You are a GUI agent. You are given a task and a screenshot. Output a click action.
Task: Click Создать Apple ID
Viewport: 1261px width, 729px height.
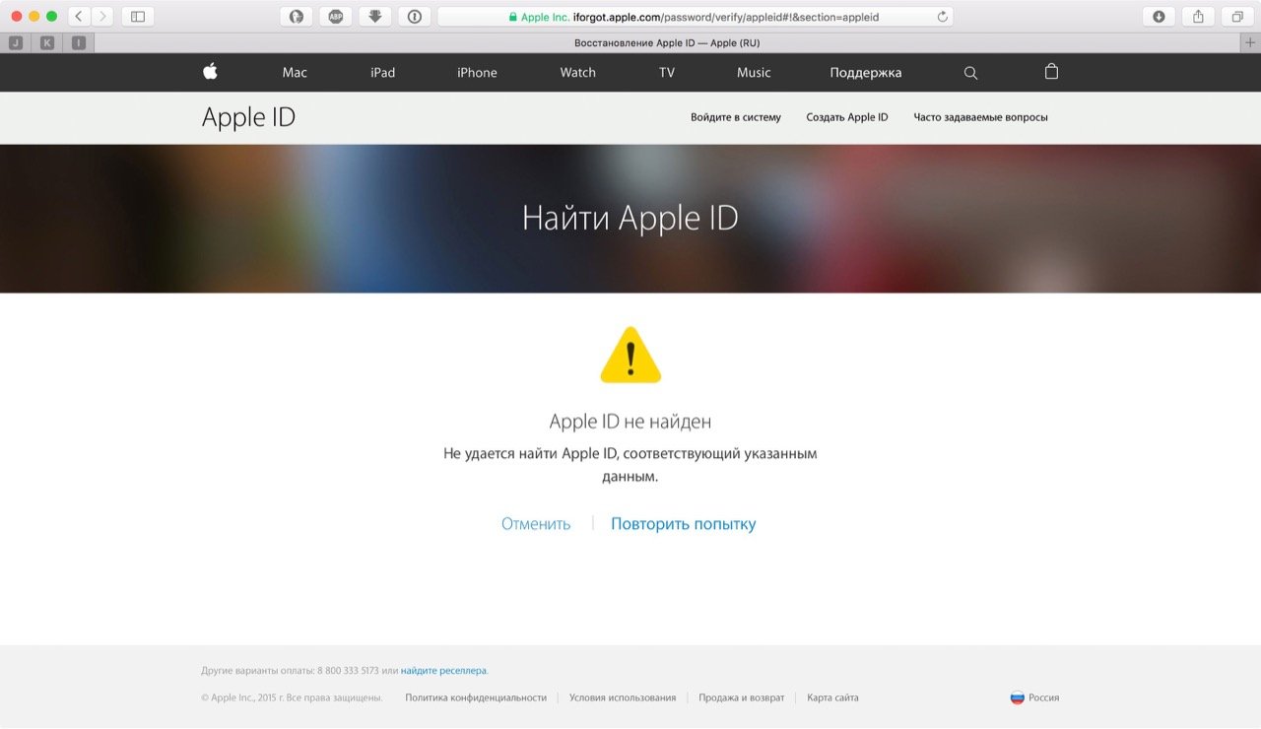click(847, 117)
